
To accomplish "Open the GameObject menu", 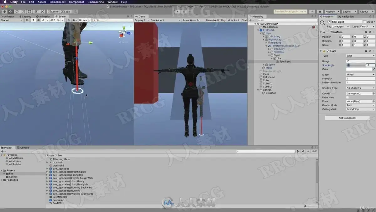I will point(58,2).
